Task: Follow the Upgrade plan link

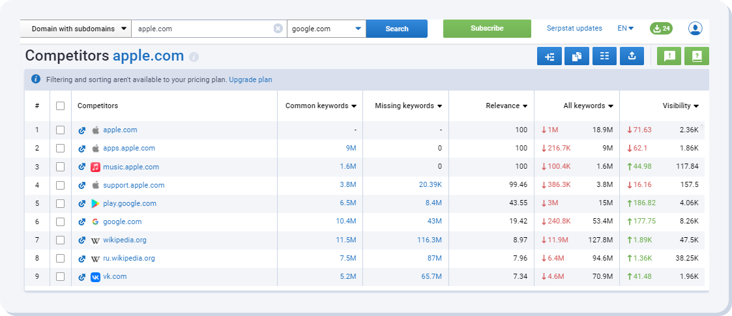Action: click(x=250, y=79)
